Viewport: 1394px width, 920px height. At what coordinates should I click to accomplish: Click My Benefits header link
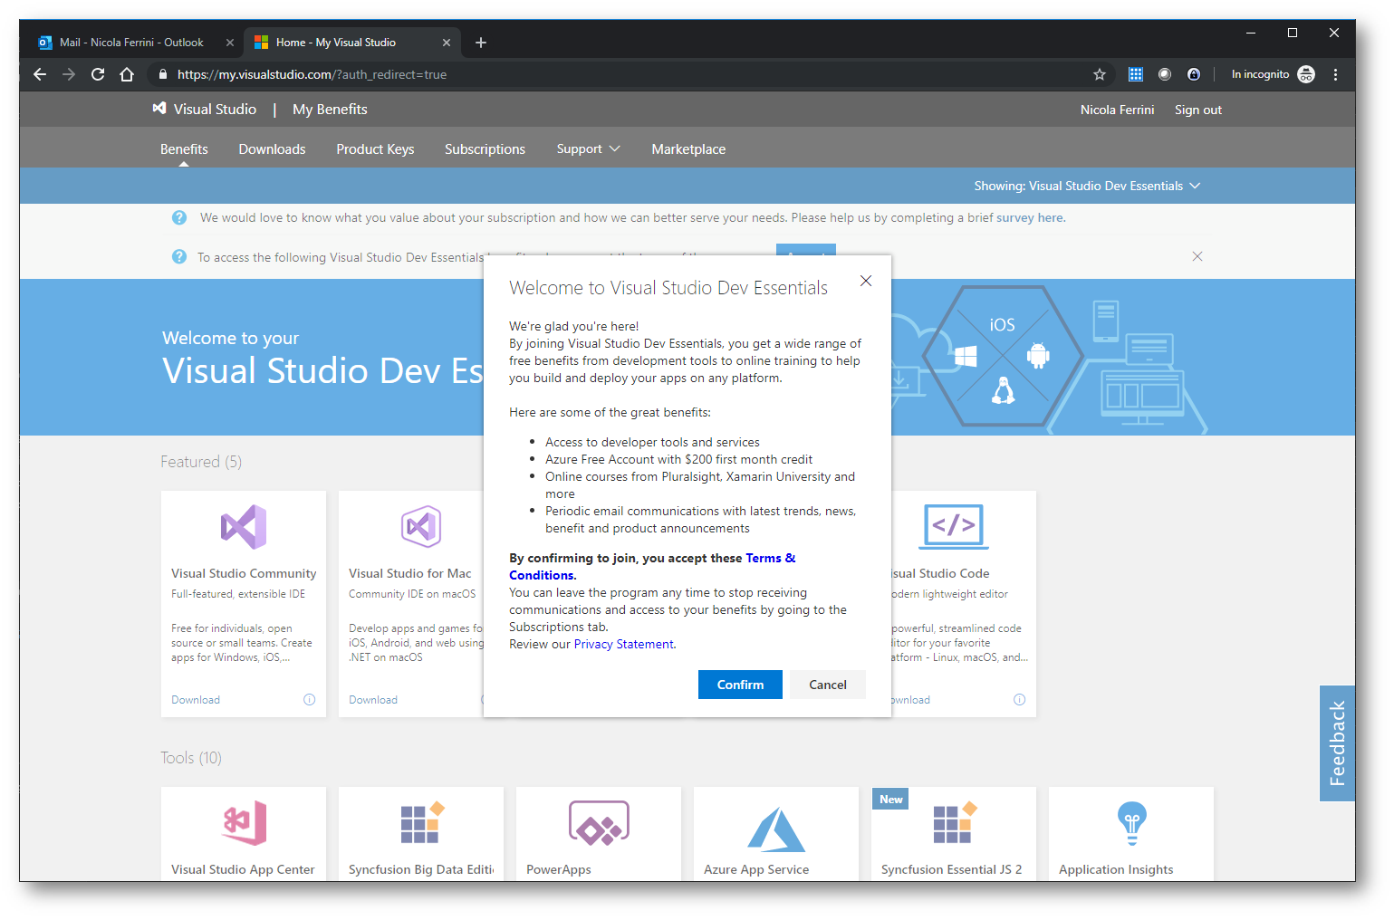click(330, 110)
